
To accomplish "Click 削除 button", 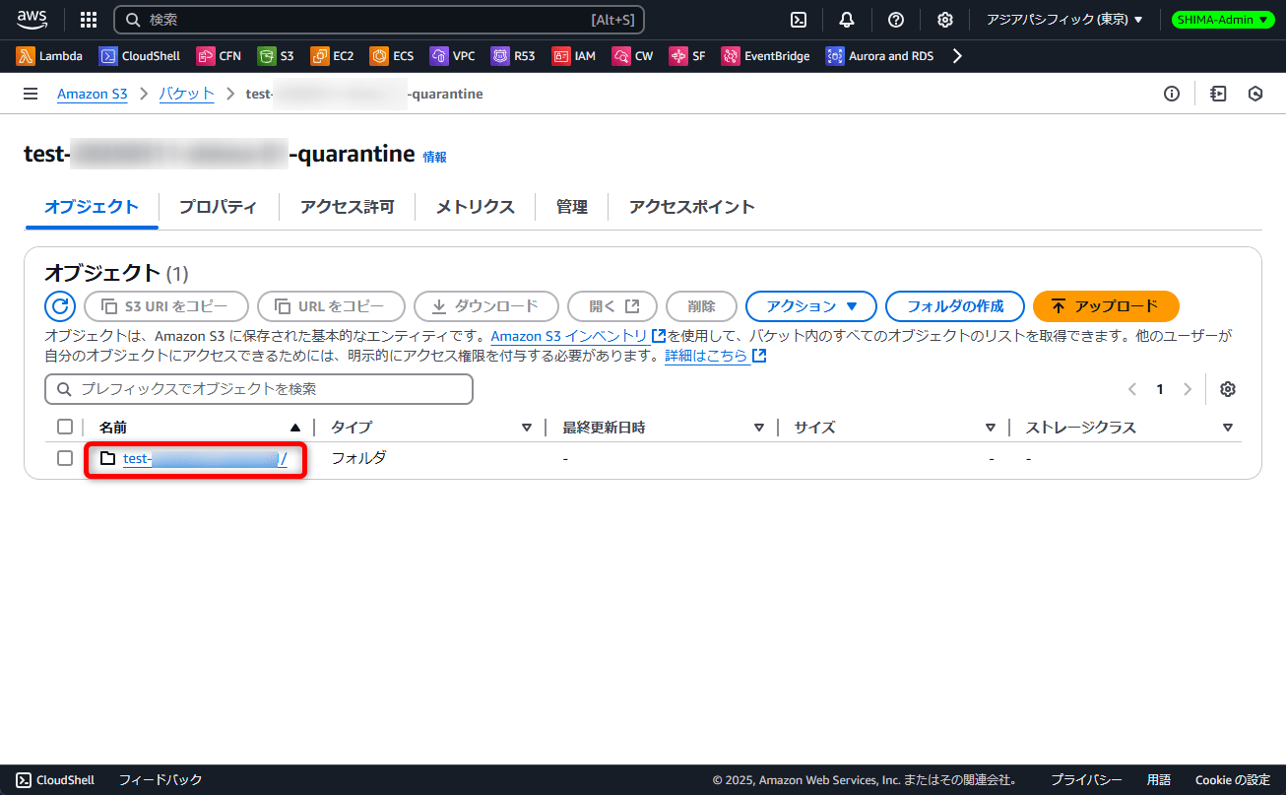I will [x=702, y=306].
